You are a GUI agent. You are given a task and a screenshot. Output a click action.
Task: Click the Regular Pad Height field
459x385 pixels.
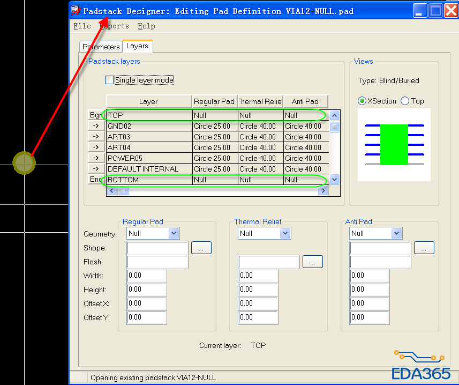147,290
